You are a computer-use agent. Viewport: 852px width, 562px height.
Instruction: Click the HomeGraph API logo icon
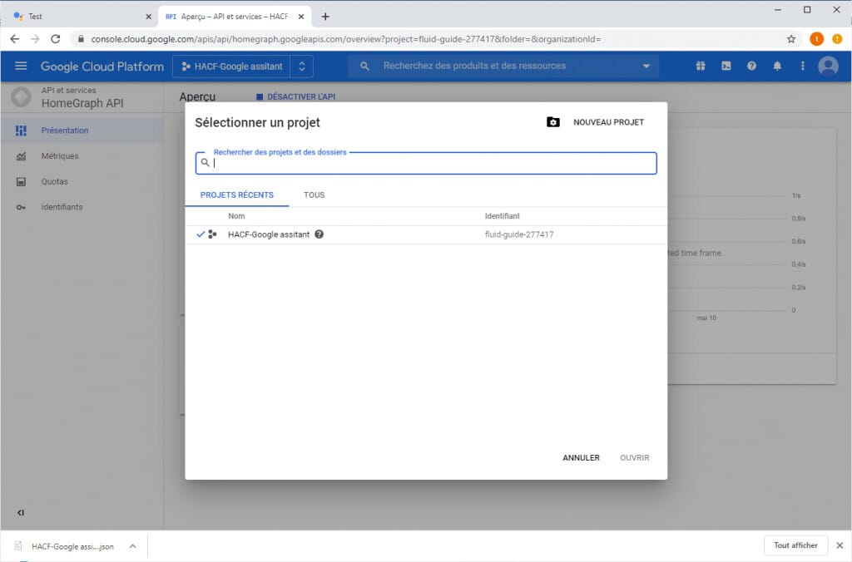pyautogui.click(x=21, y=97)
